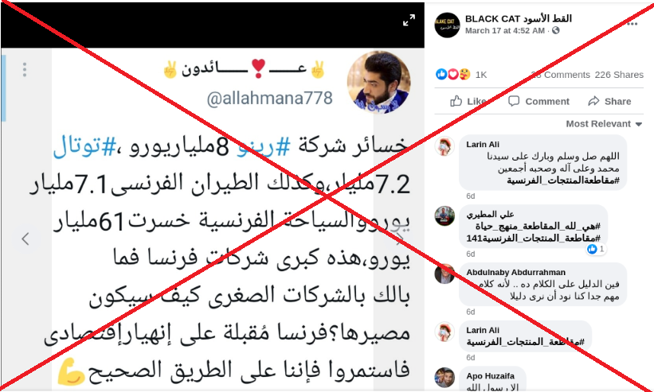The image size is (654, 392).
Task: Open the post options ellipsis menu
Action: (x=632, y=24)
